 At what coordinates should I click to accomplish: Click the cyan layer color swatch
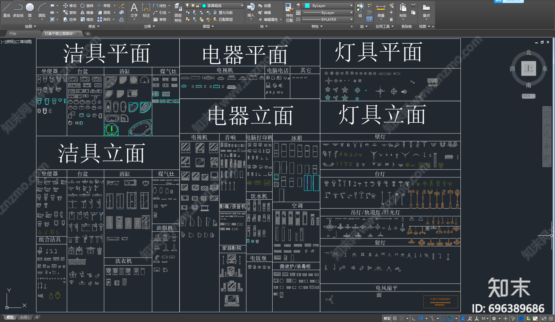(204, 6)
